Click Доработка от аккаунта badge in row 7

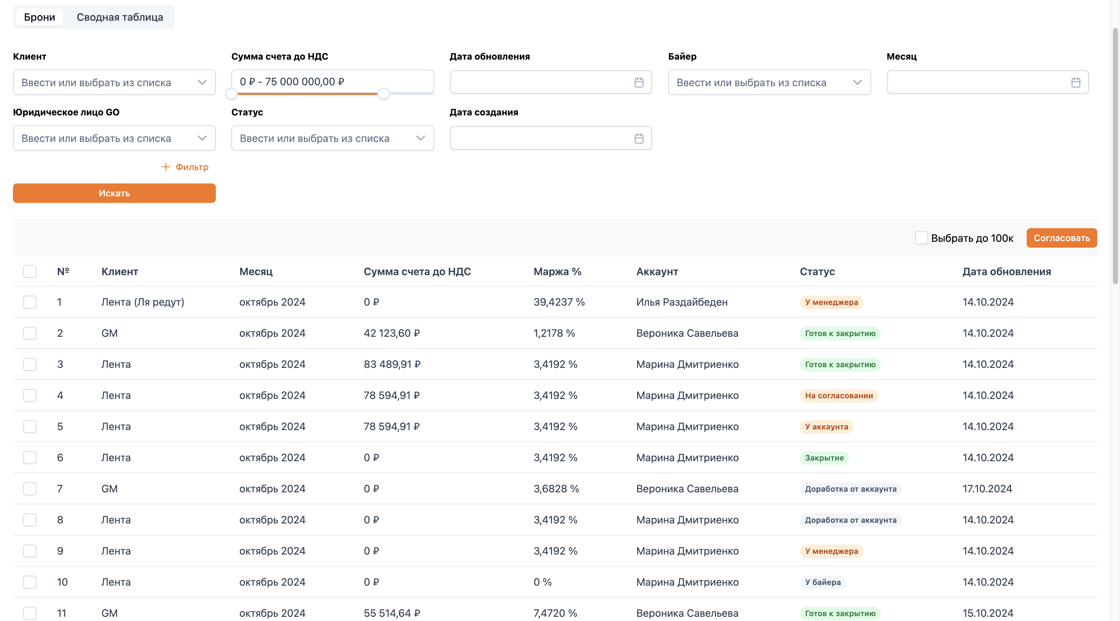(x=850, y=489)
